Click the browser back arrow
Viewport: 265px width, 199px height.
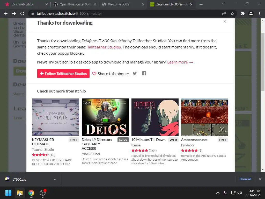pyautogui.click(x=6, y=13)
